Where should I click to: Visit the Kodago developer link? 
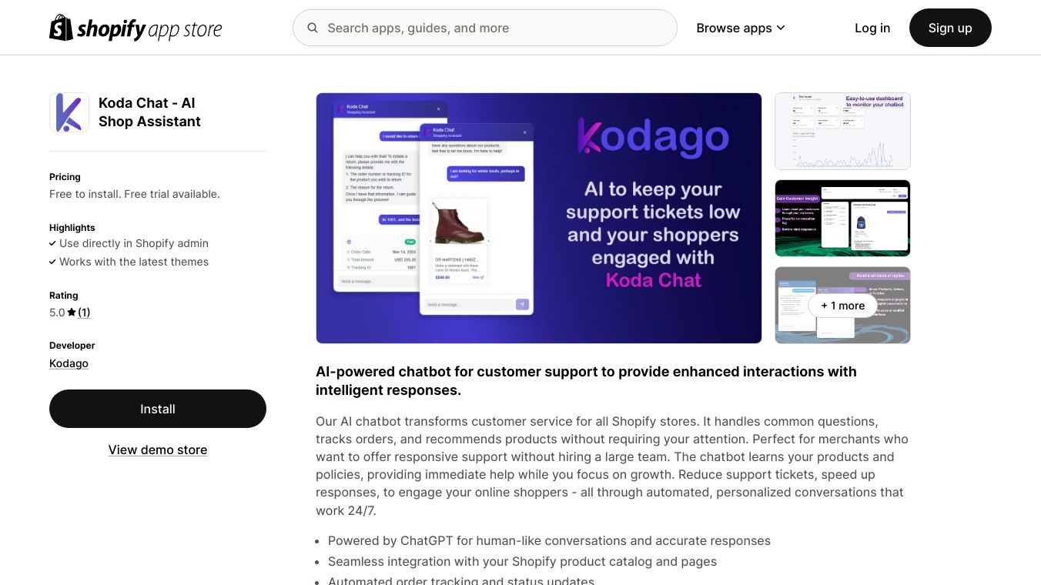point(69,363)
